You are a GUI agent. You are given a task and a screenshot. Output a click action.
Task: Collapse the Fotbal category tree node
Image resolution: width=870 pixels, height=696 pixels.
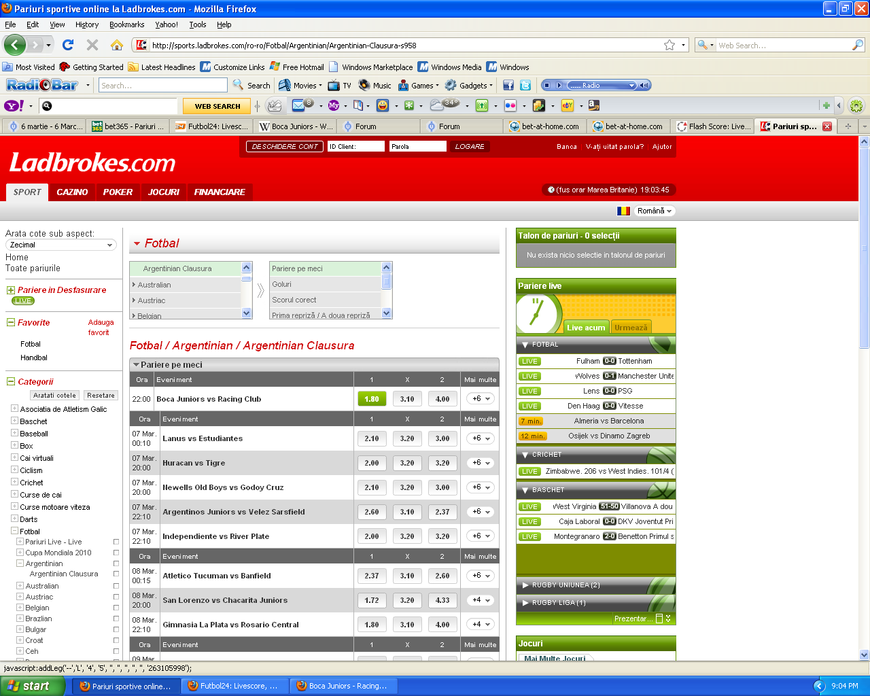click(14, 532)
